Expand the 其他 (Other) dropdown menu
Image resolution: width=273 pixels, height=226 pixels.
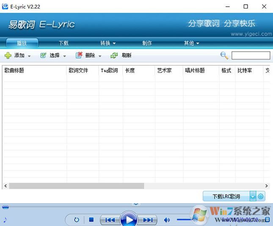click(x=191, y=43)
